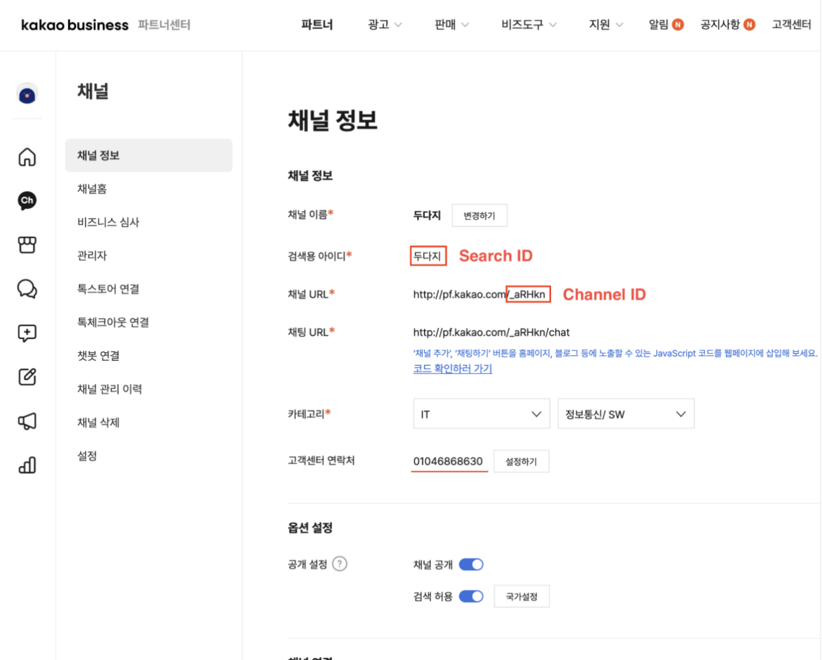Expand the 비즈도구 menu
The height and width of the screenshot is (660, 822).
(x=528, y=25)
